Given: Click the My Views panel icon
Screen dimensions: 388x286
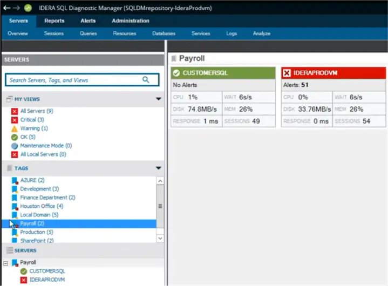Looking at the screenshot, I should [9, 99].
